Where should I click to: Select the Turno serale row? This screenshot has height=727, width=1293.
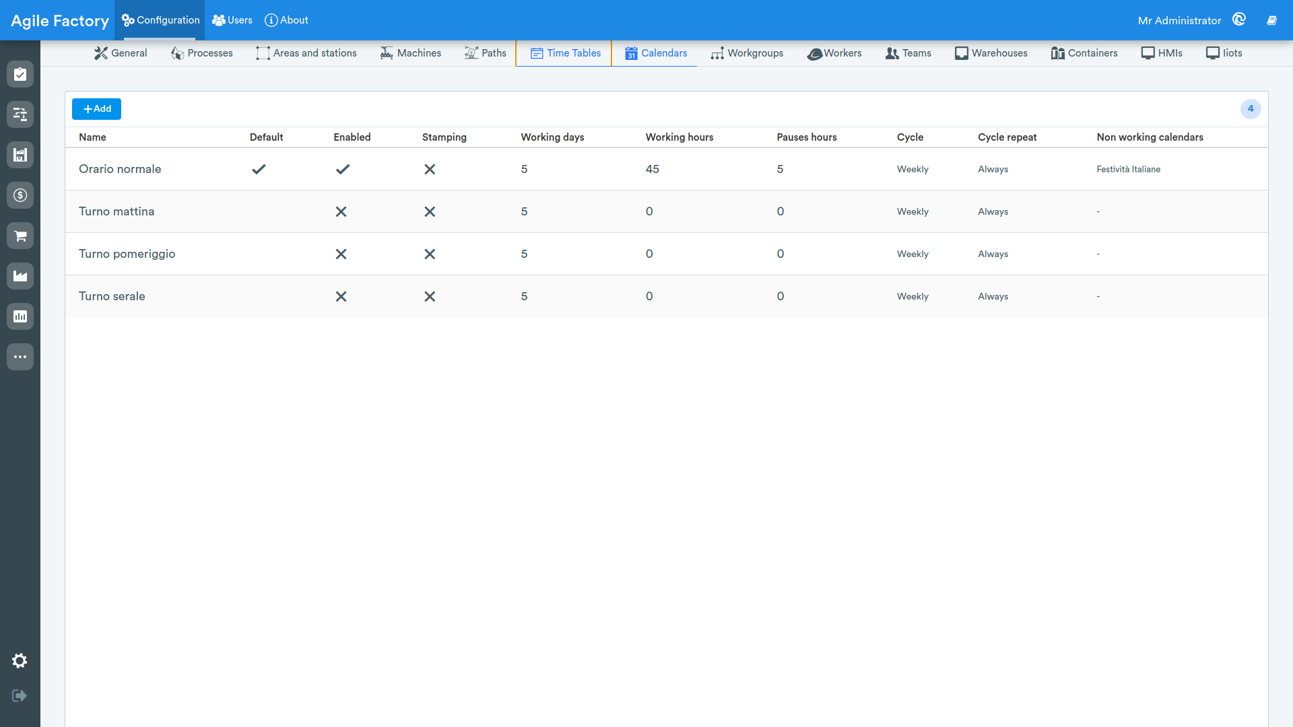[x=667, y=296]
